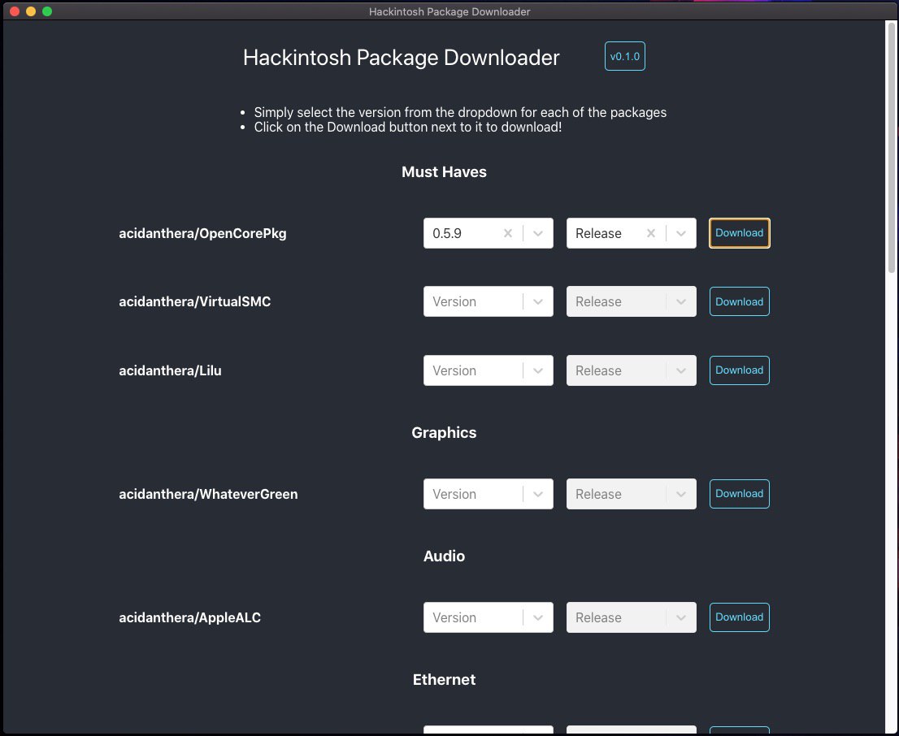899x736 pixels.
Task: Open the AppleALC Release dropdown
Action: [632, 617]
